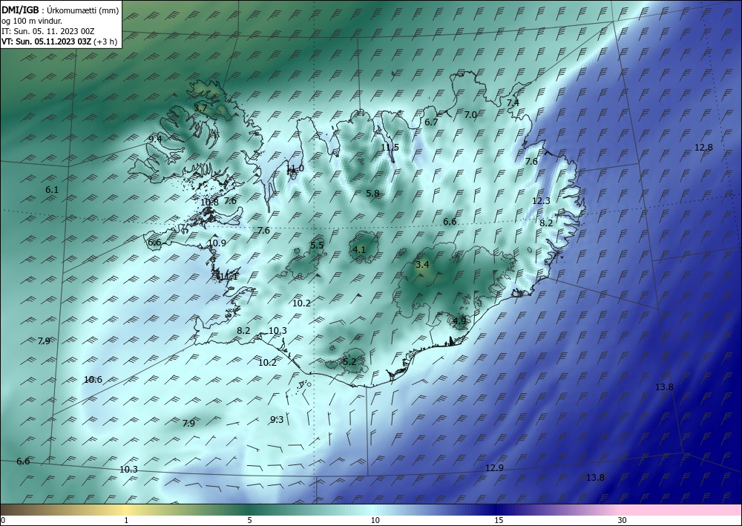Click the title text "DMI/IGB : Úrkomumætti (mm)"
The height and width of the screenshot is (526, 742).
coord(60,10)
